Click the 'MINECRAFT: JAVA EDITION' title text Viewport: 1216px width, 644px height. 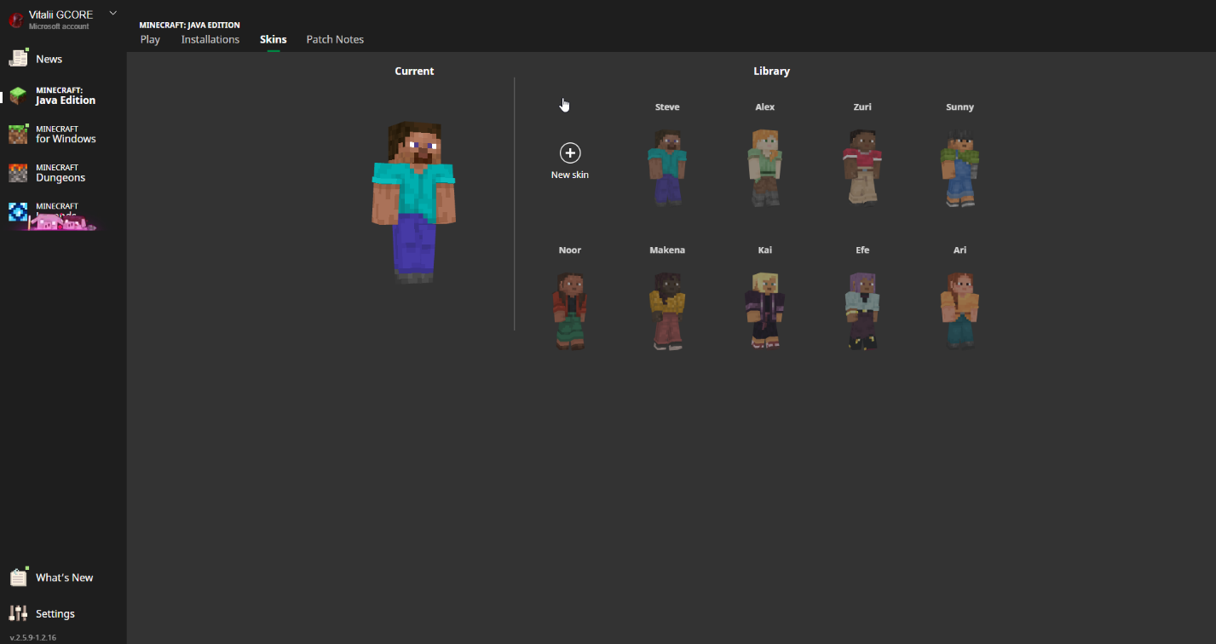tap(189, 26)
